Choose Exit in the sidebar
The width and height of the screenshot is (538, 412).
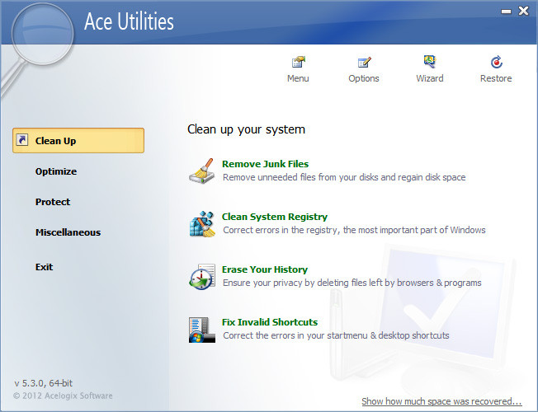coord(44,267)
